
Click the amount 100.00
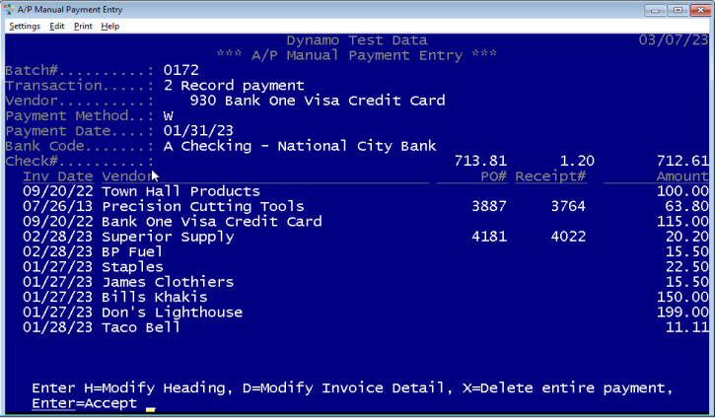682,191
